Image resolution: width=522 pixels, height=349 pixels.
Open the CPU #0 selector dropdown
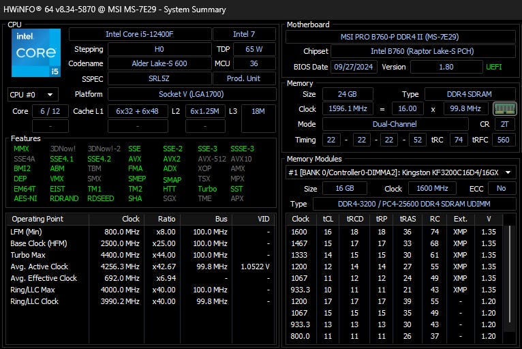(x=33, y=95)
